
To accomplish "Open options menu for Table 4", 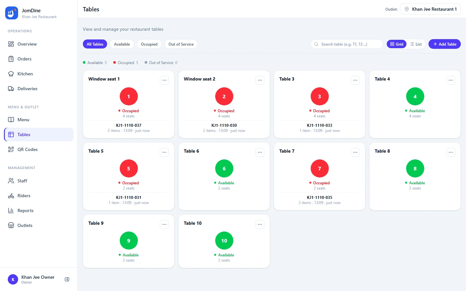I will (x=451, y=80).
